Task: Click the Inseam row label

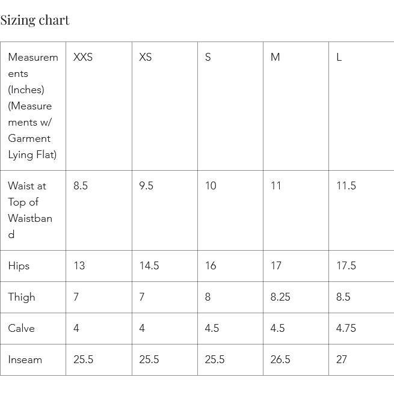Action: click(25, 360)
